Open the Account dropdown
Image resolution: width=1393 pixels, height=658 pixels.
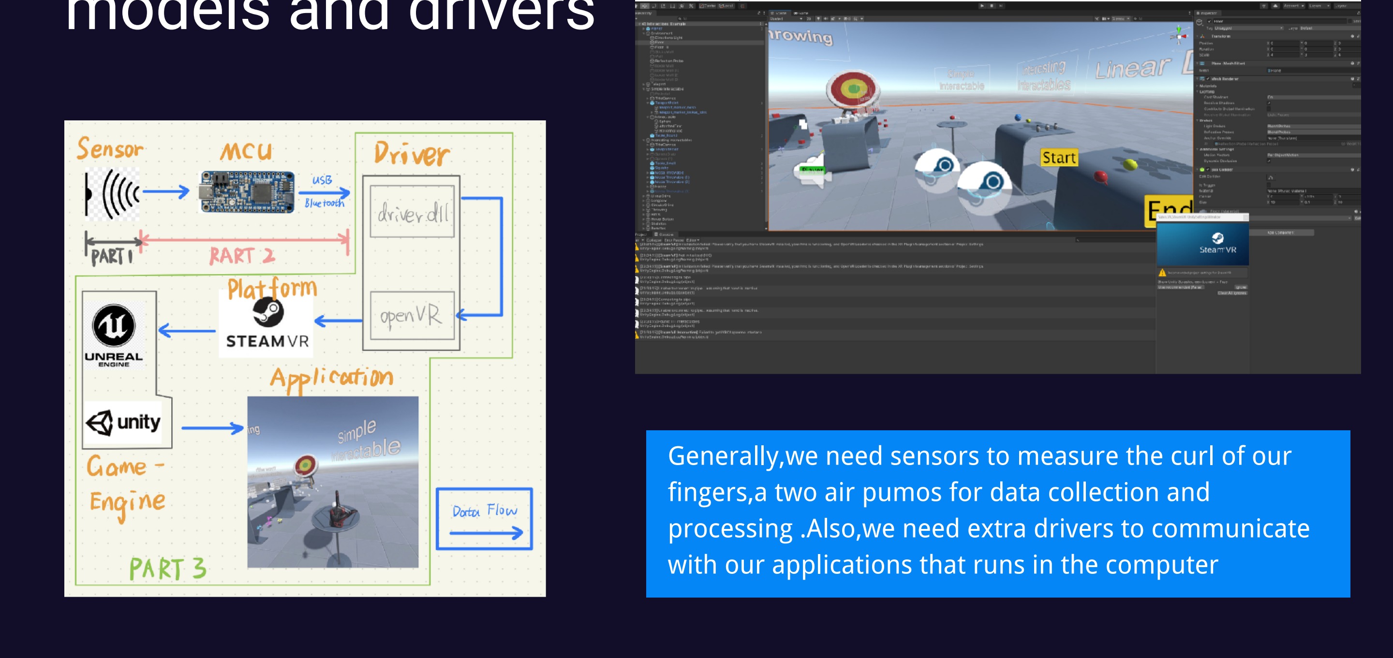[1293, 6]
